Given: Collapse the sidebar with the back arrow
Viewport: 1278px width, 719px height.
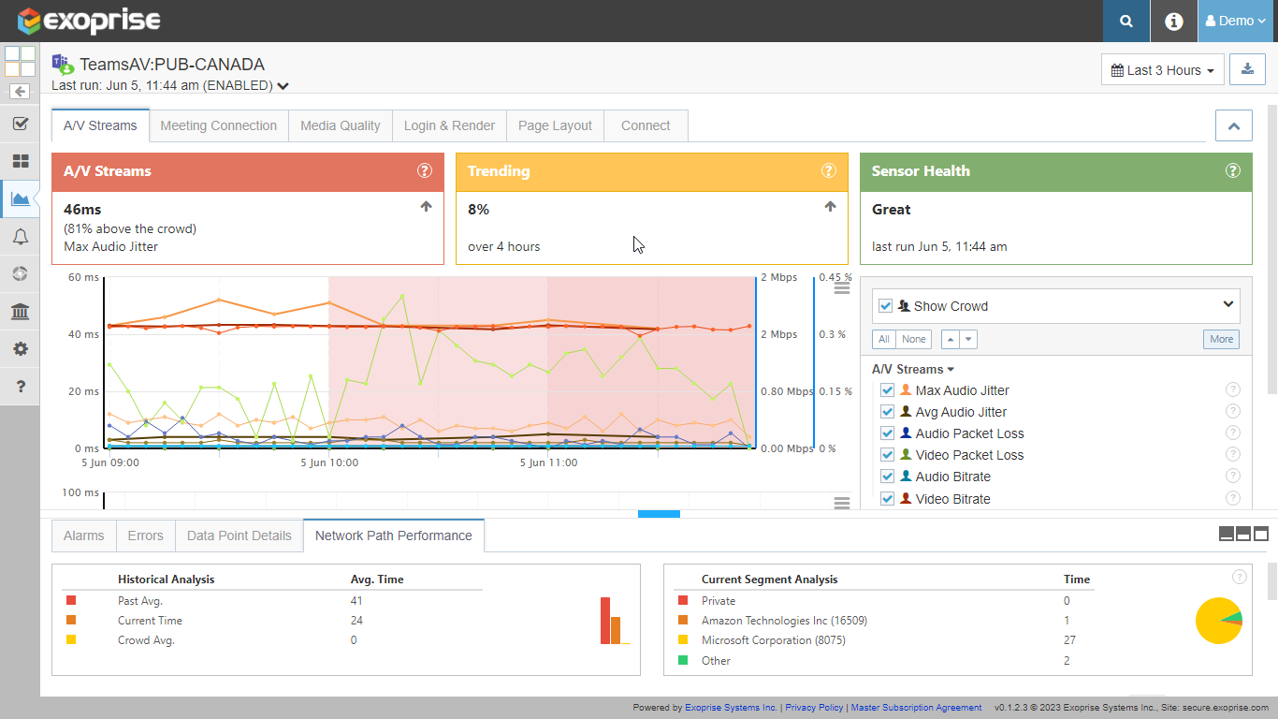Looking at the screenshot, I should coord(20,92).
